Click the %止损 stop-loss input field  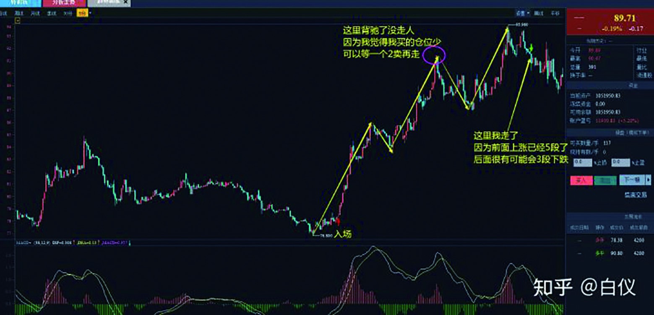tap(582, 162)
